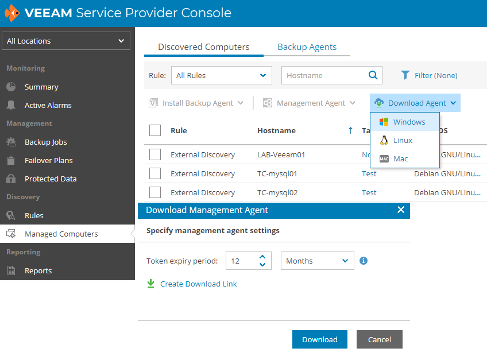Open the Filter (None) link
This screenshot has height=352, width=487.
pos(436,75)
